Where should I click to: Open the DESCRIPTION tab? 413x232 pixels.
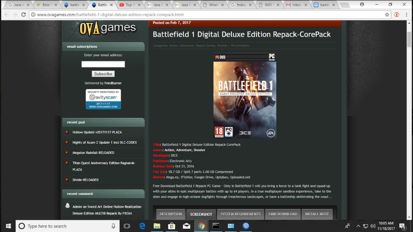(x=171, y=214)
